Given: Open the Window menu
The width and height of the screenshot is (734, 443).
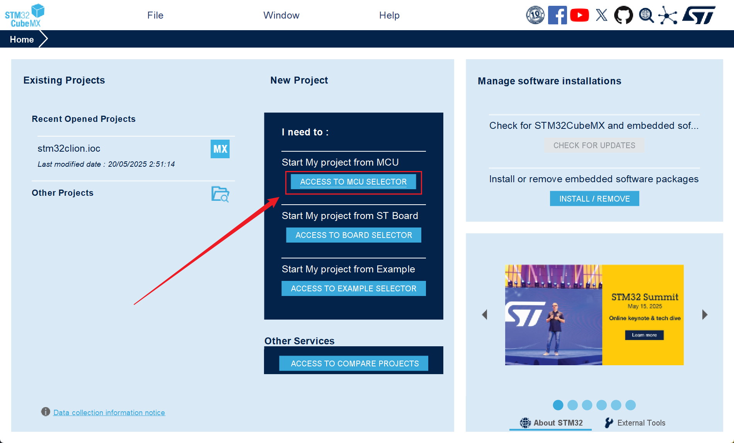Looking at the screenshot, I should (281, 15).
